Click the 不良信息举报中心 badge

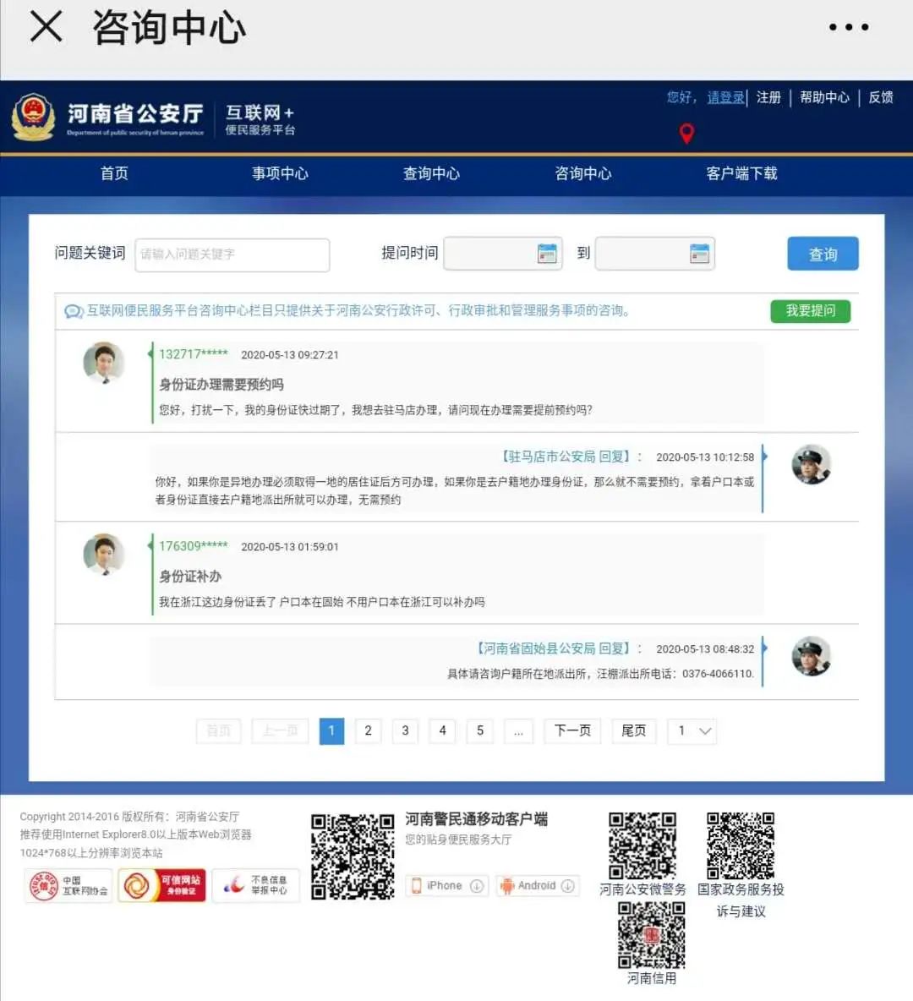[x=255, y=885]
